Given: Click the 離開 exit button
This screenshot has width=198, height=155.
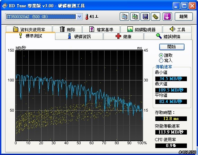Looking at the screenshot, I should 184,17.
